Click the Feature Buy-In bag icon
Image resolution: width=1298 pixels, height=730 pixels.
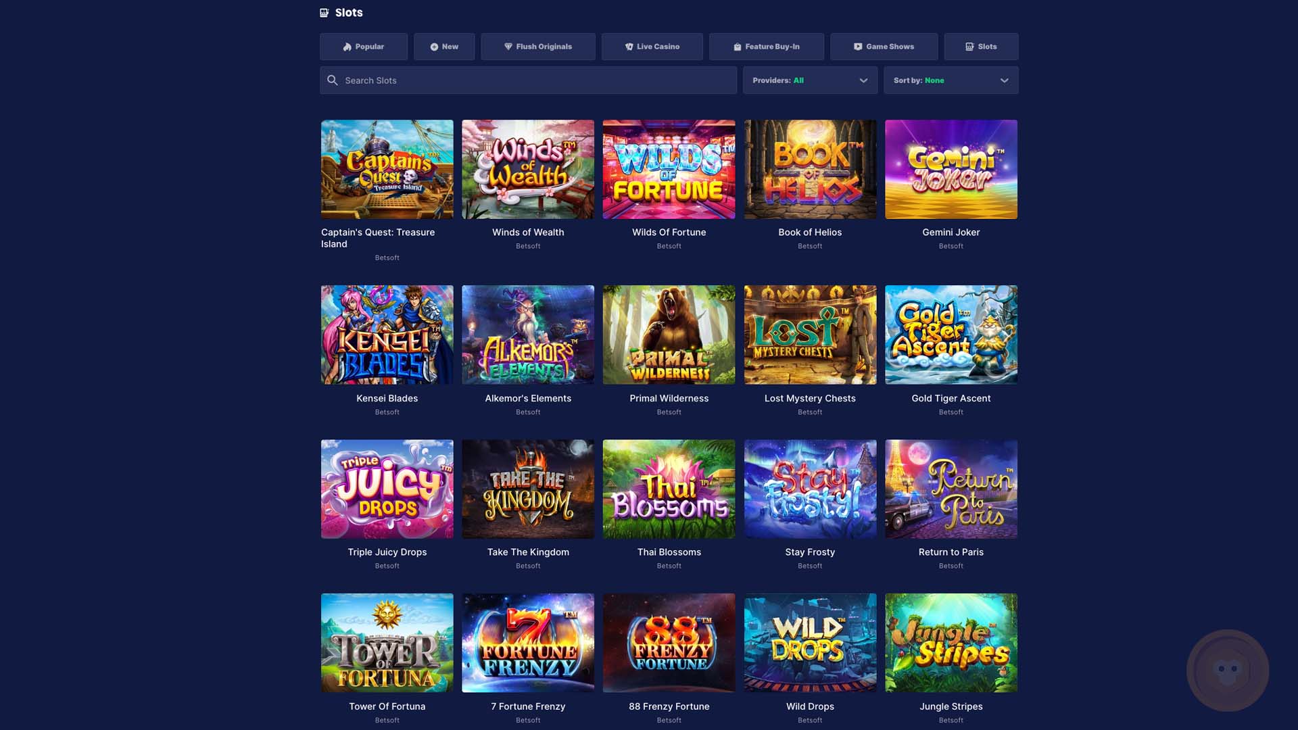coord(738,47)
